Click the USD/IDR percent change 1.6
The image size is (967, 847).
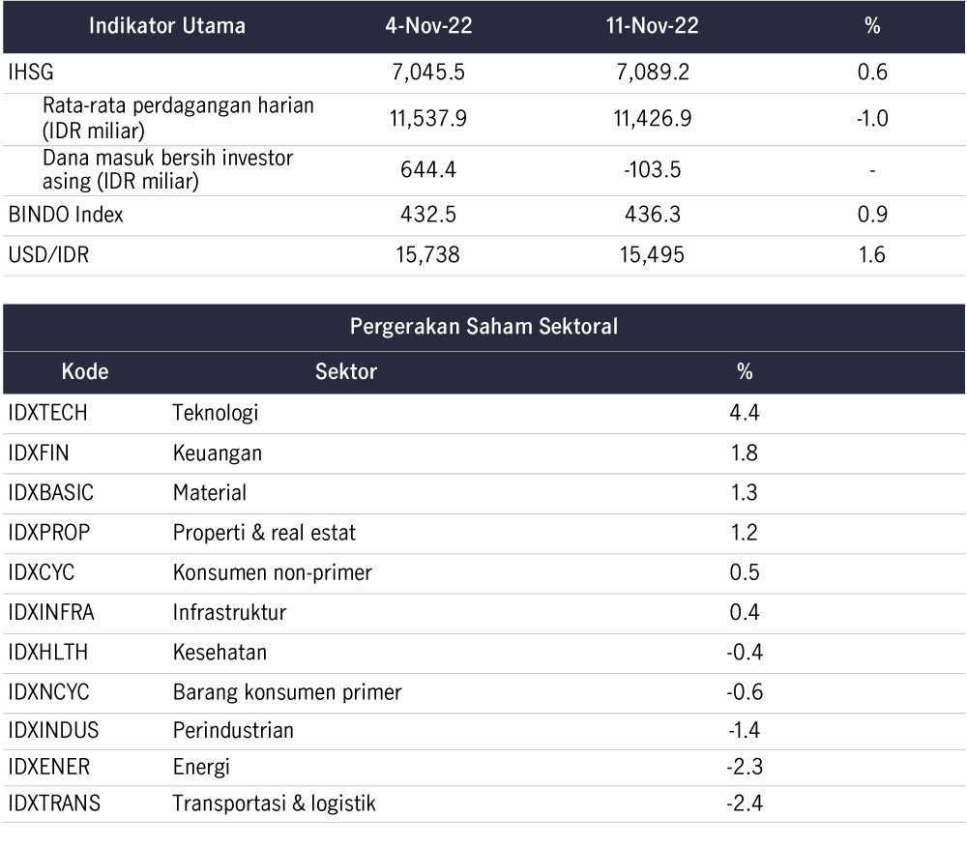click(872, 254)
